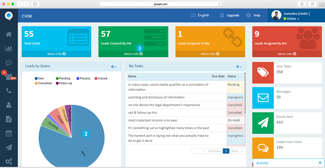
Task: Click the Next pagination button
Action: tap(237, 151)
